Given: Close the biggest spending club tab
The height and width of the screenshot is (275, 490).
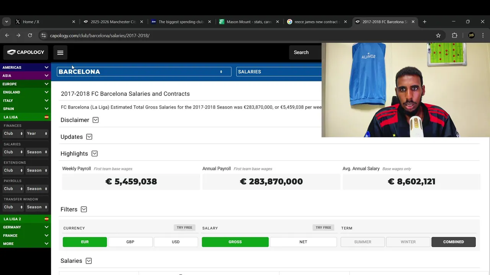Looking at the screenshot, I should pyautogui.click(x=209, y=22).
